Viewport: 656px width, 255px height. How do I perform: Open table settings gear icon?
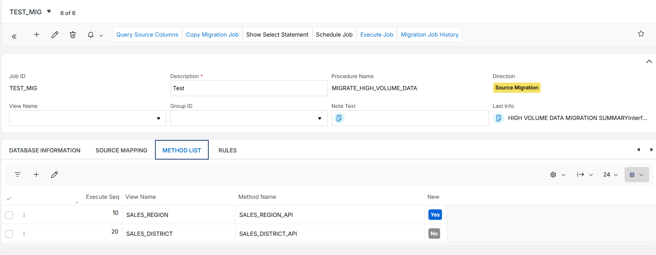pyautogui.click(x=553, y=175)
